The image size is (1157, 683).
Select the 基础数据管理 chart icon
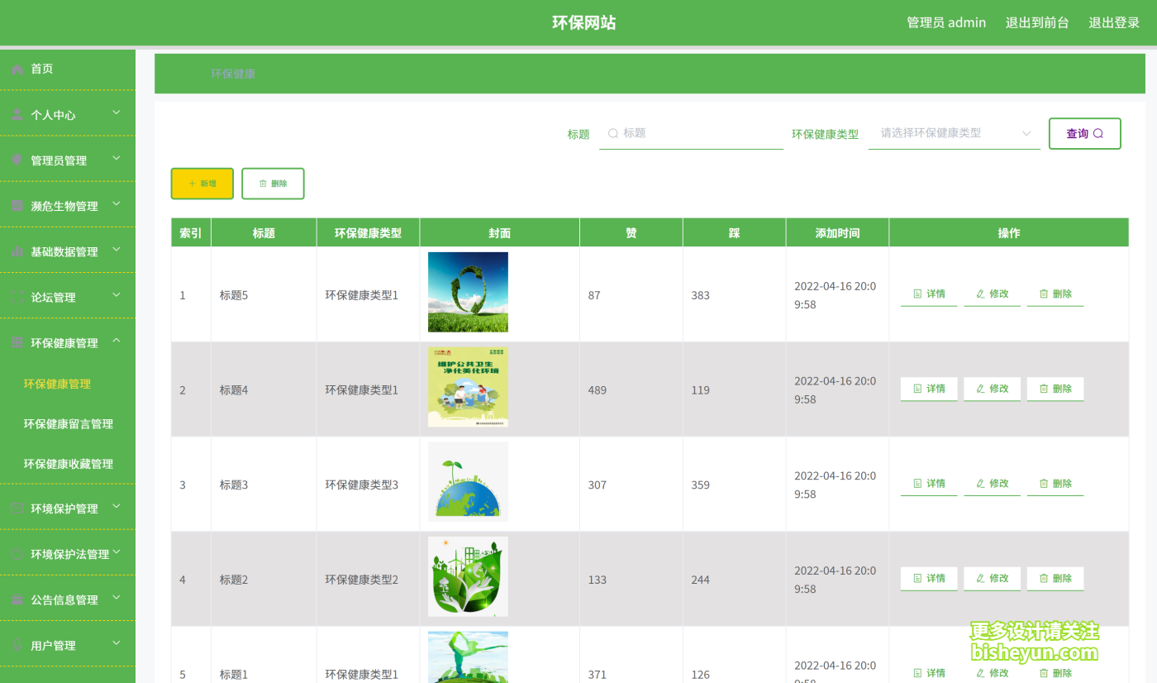[17, 251]
